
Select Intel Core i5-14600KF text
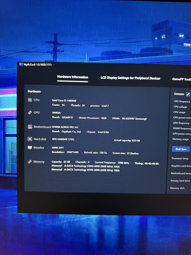(64, 100)
